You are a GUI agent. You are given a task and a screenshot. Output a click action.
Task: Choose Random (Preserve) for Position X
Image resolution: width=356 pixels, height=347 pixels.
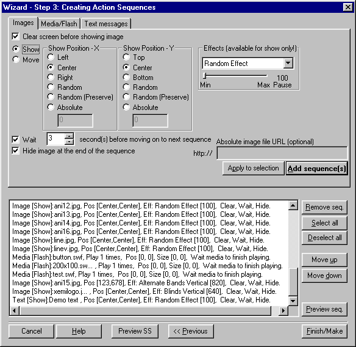[51, 97]
